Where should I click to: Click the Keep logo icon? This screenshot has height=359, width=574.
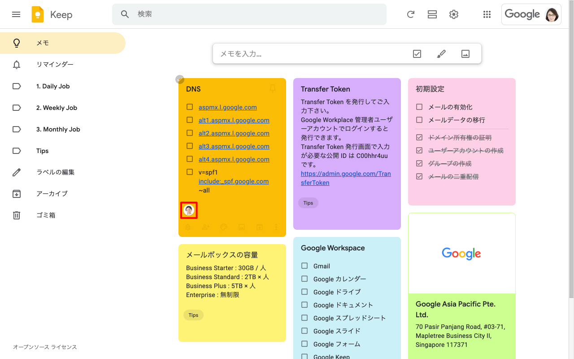[x=38, y=14]
